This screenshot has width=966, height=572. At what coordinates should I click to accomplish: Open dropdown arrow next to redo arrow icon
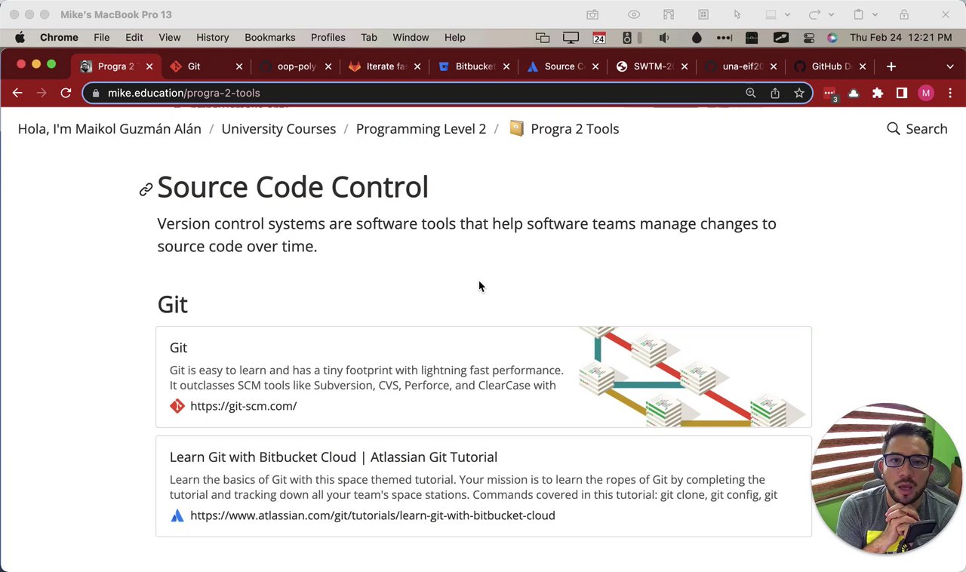(x=832, y=14)
